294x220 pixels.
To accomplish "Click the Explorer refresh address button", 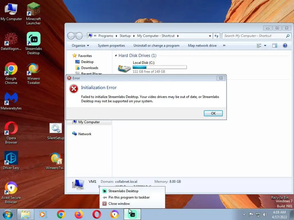I will pos(216,36).
